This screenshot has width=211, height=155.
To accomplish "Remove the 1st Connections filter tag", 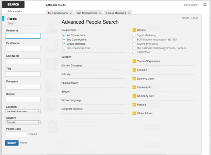I will point(71,13).
